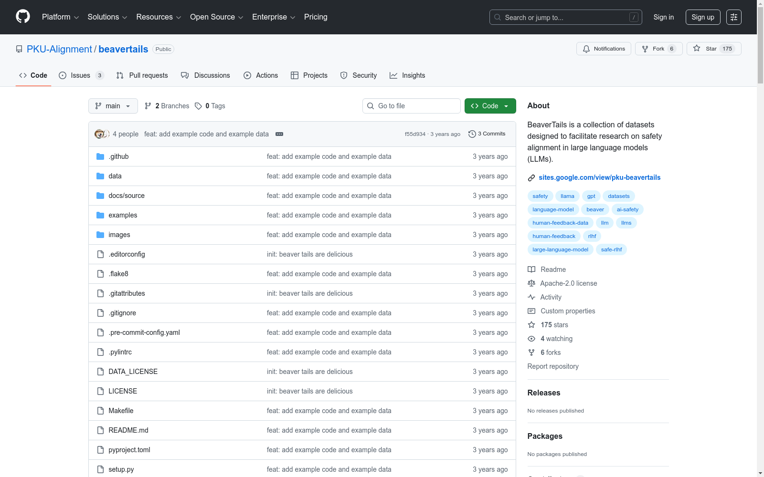
Task: Open the .pre-commit-config.yaml file
Action: pos(144,332)
